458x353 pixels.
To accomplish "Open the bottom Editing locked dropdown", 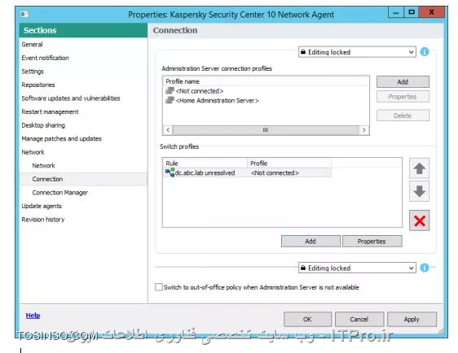I will coord(357,268).
